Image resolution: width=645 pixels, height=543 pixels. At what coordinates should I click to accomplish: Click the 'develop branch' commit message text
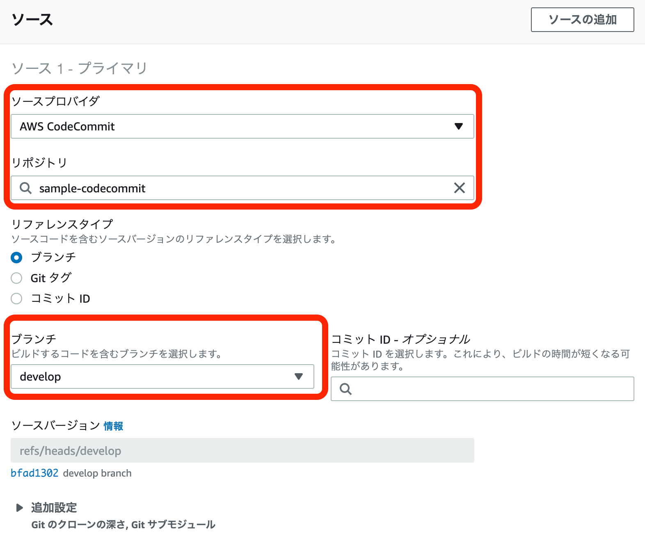coord(97,473)
